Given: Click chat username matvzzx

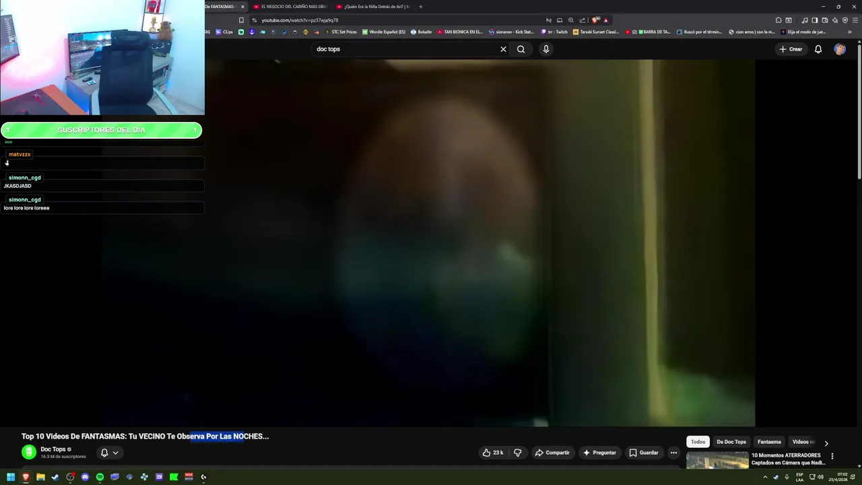Looking at the screenshot, I should pyautogui.click(x=20, y=154).
